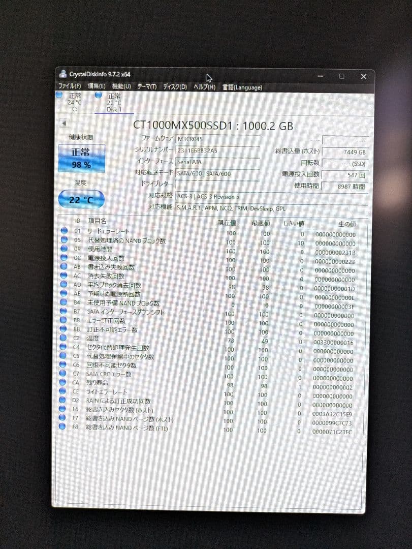Click the power on hours value 8987 時間

point(345,187)
